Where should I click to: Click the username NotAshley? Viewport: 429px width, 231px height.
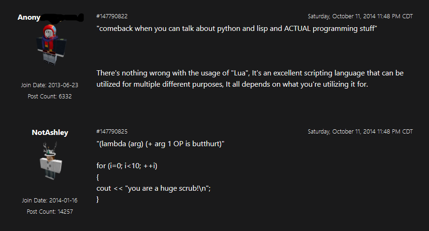[x=50, y=133]
